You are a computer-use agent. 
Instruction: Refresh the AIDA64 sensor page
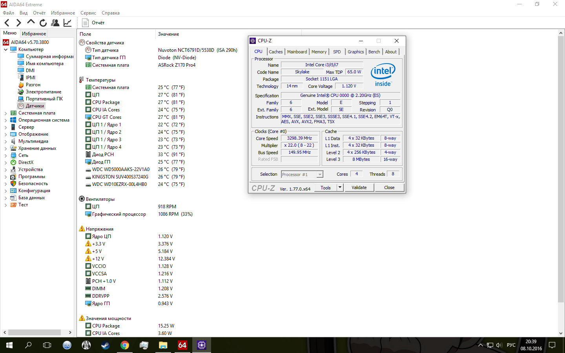coord(43,23)
